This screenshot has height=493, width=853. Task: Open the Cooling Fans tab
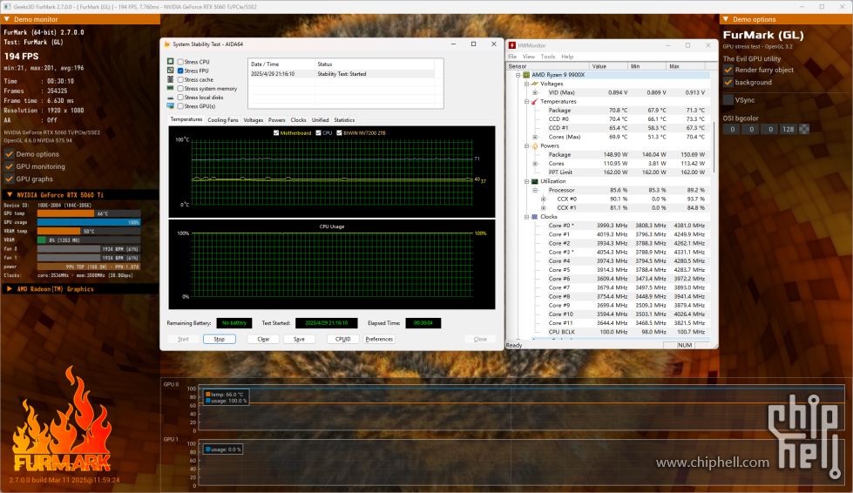[223, 120]
